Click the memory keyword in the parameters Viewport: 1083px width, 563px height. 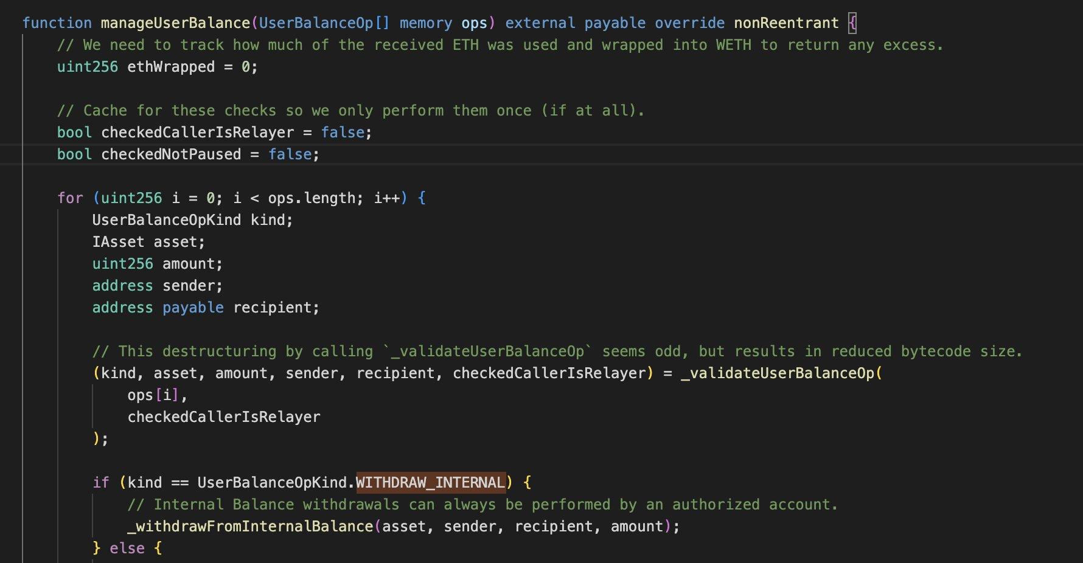click(425, 23)
